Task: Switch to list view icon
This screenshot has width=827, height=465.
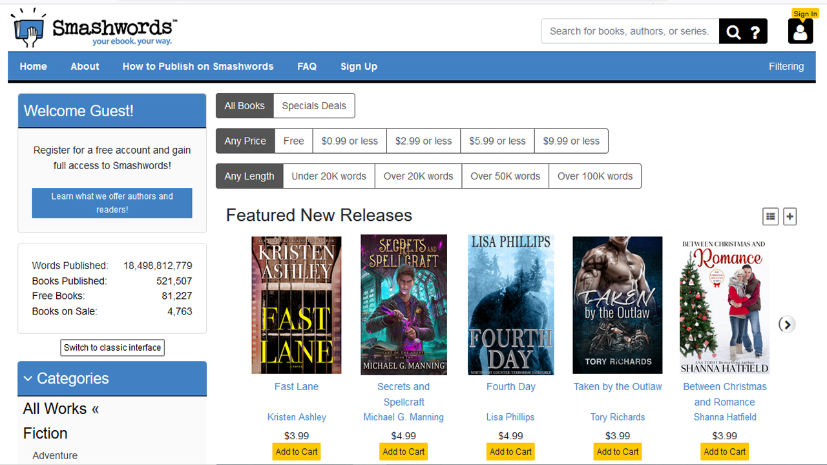Action: (770, 216)
